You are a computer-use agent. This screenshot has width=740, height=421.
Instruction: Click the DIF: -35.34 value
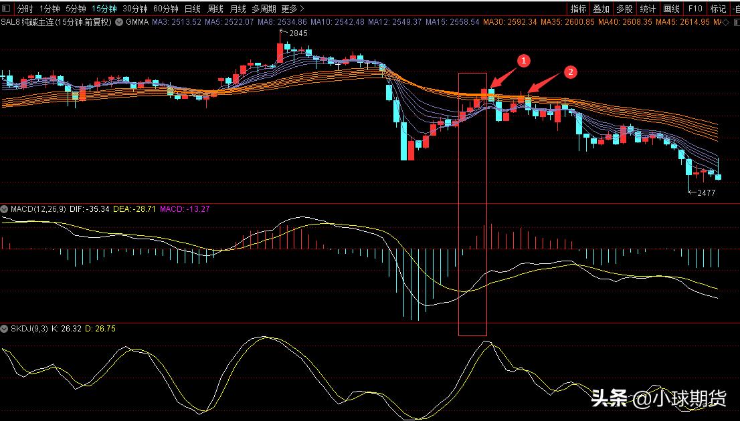pyautogui.click(x=90, y=208)
